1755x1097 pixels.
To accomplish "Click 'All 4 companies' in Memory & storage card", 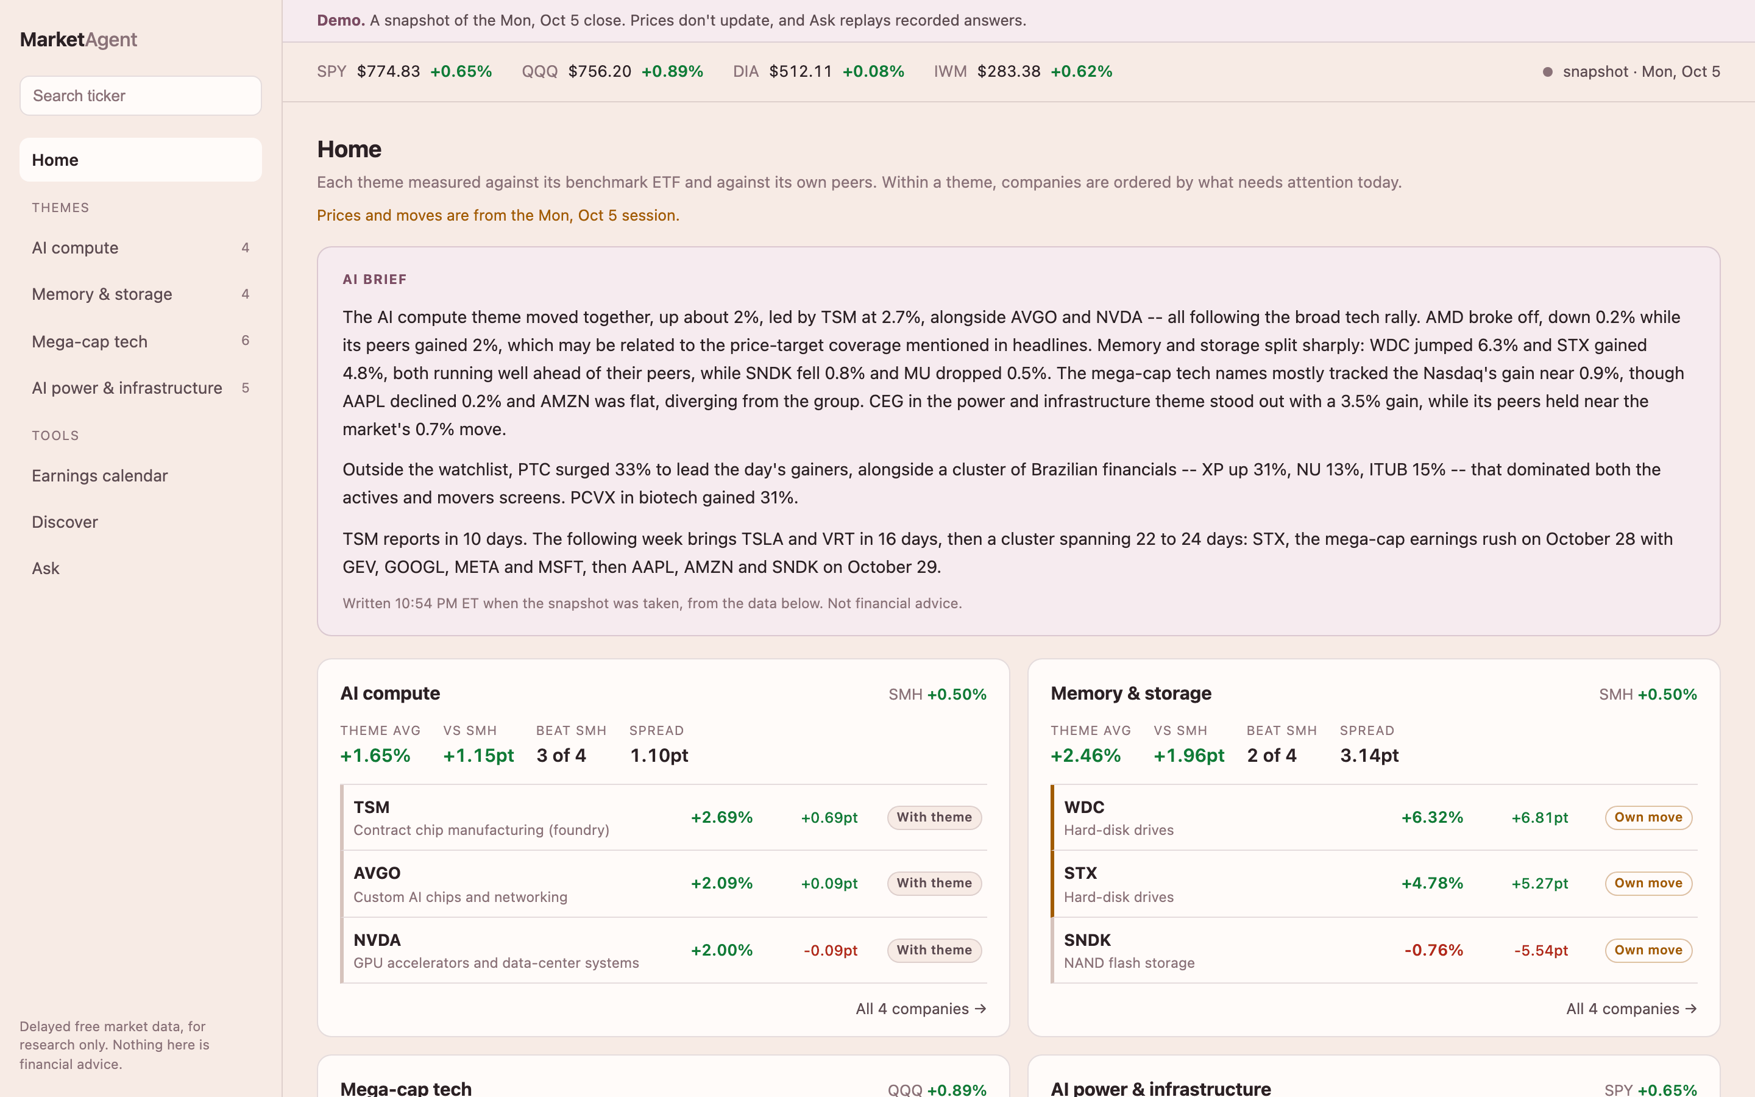I will click(x=1632, y=1009).
